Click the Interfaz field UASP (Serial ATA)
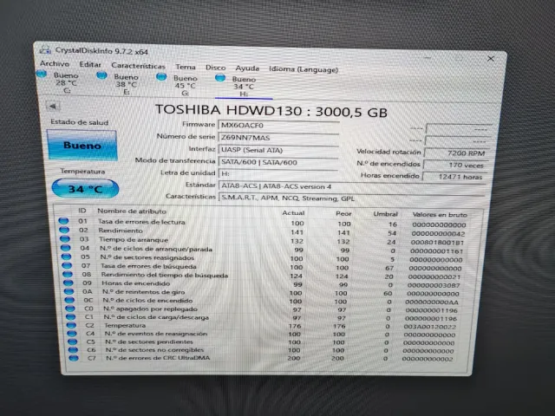The height and width of the screenshot is (416, 555). point(279,150)
